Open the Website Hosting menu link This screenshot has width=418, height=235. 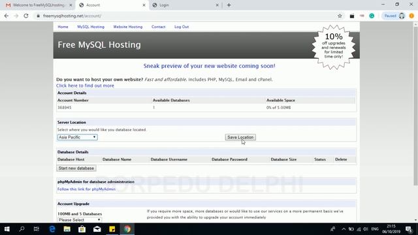click(128, 27)
